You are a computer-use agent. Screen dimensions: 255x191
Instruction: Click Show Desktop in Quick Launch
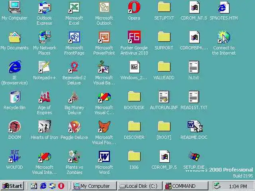point(34,186)
